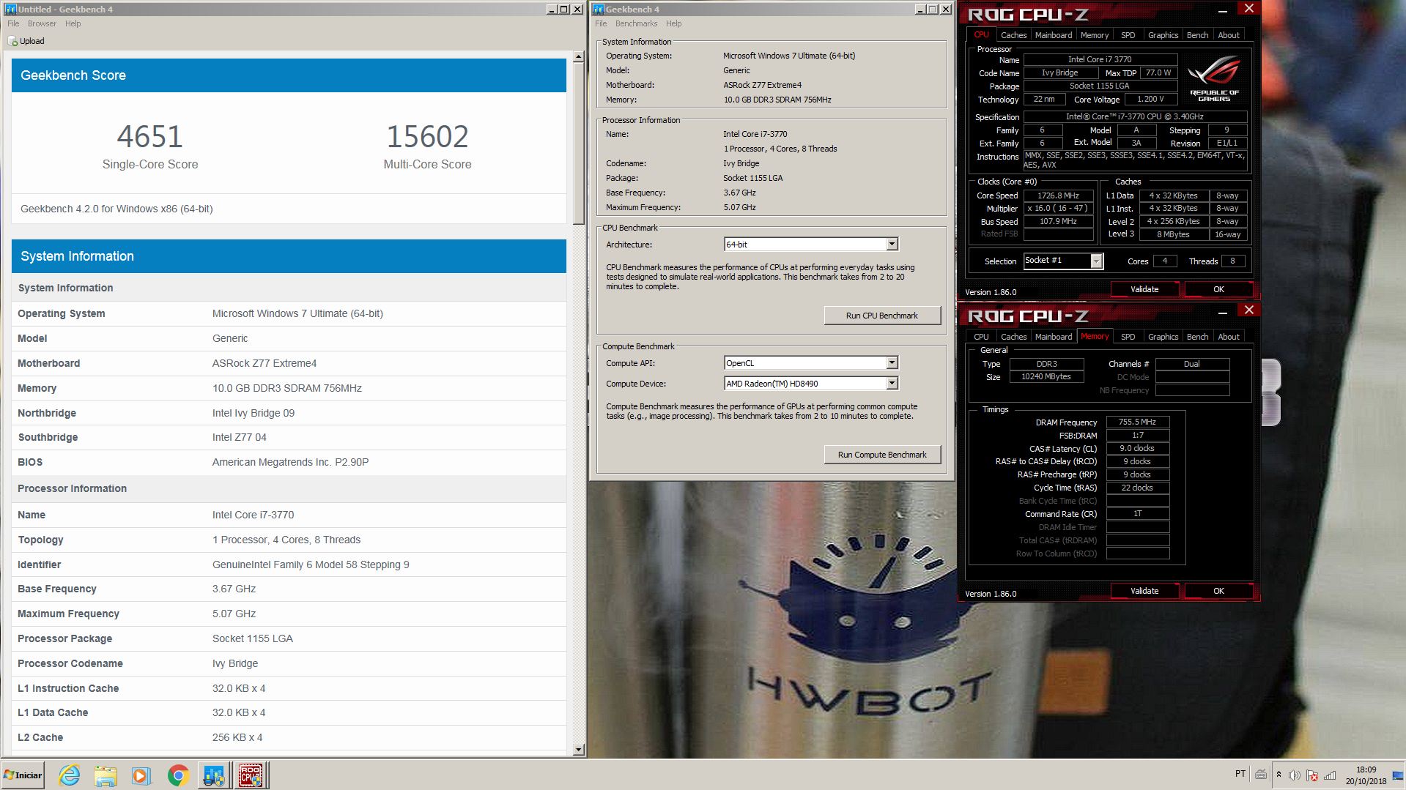Screen dimensions: 1406x790
Task: Open Benchmarks menu in Geekbench 4 window
Action: [636, 23]
